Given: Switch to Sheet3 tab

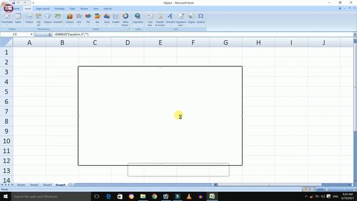Looking at the screenshot, I should click(47, 185).
